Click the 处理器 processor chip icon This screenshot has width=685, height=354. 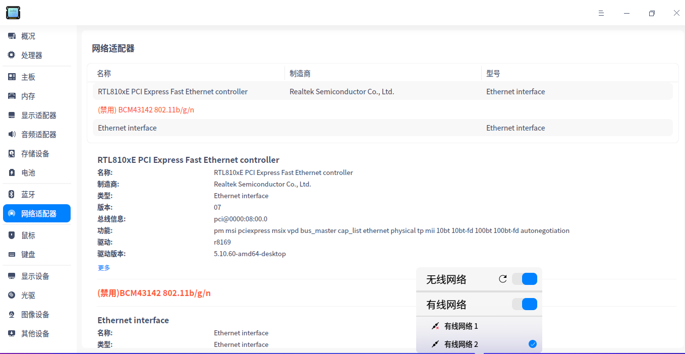(12, 55)
